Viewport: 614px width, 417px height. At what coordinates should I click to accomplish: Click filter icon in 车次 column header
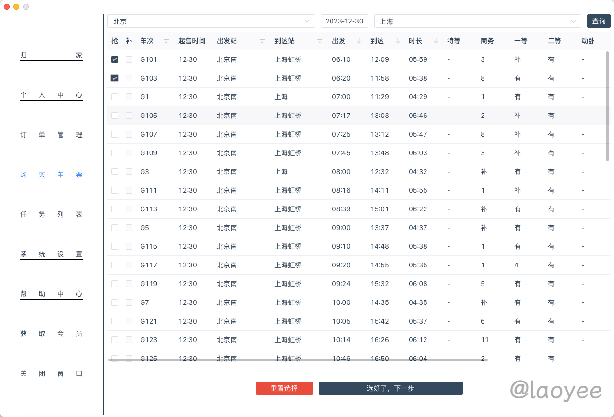[166, 41]
